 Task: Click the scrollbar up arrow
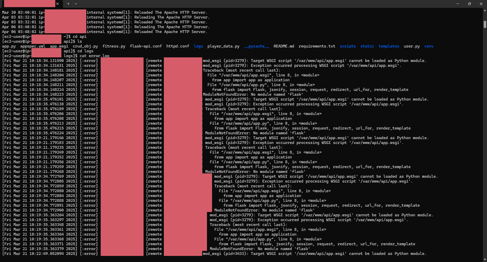pyautogui.click(x=485, y=11)
